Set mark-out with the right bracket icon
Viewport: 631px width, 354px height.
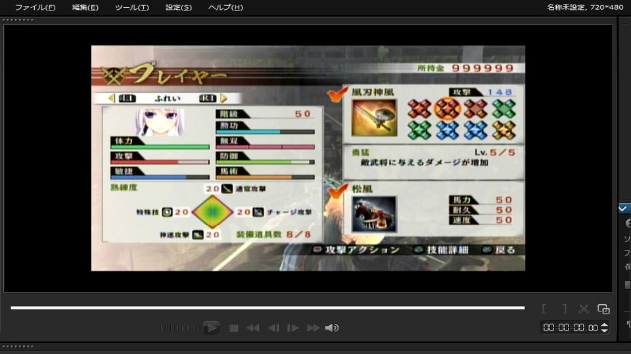click(565, 309)
